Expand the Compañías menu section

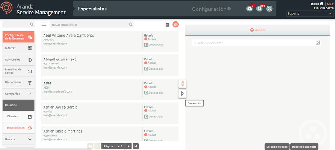19,94
